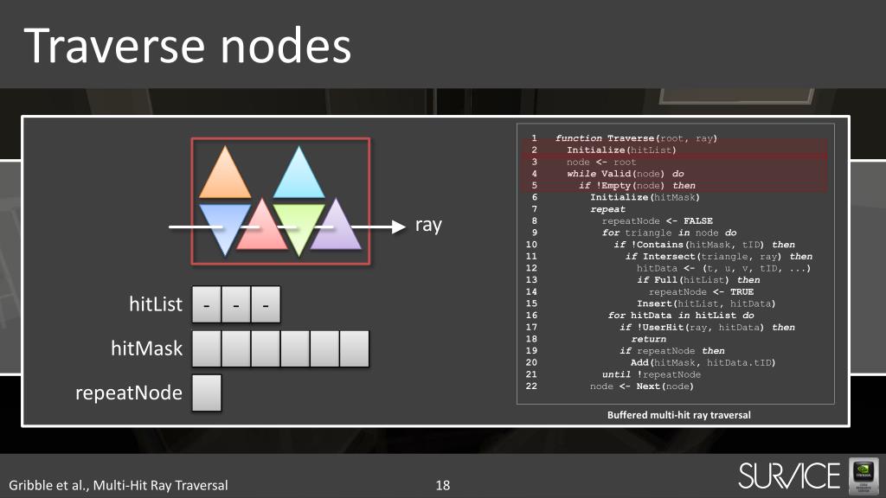Screen dimensions: 886x498
Task: Click code line 'if !Contains(hitMask, tID) then'
Action: point(704,245)
